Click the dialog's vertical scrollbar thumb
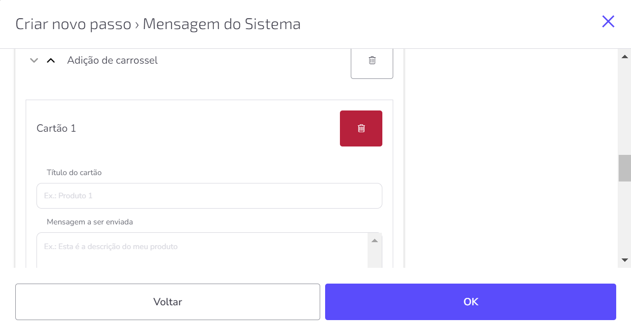Image resolution: width=631 pixels, height=327 pixels. click(x=625, y=168)
